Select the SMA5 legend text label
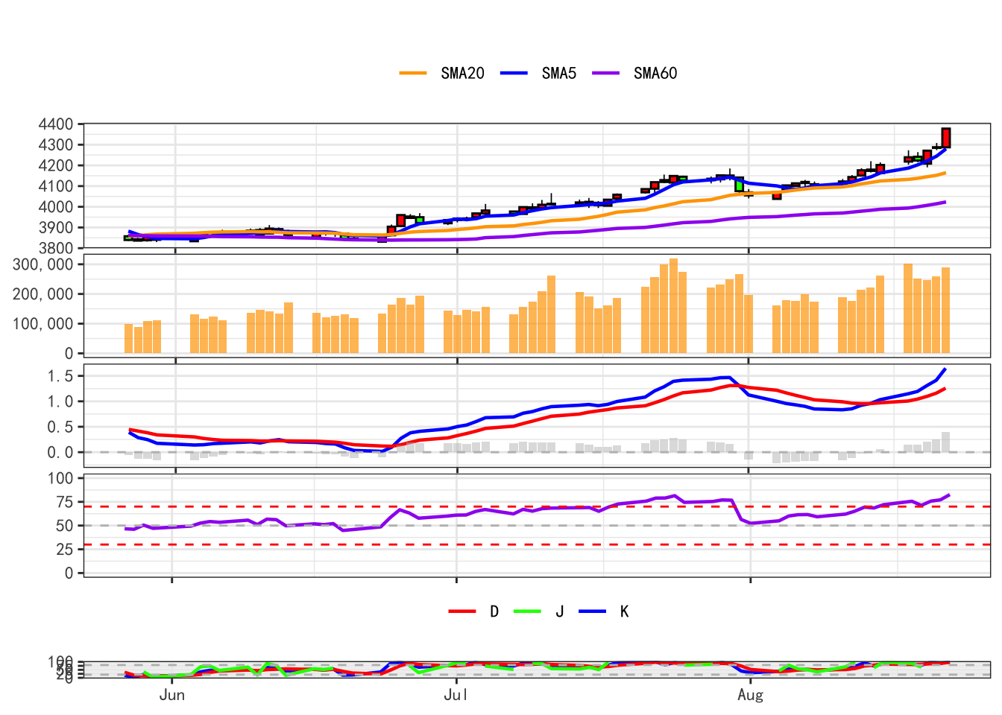This screenshot has height=715, width=1002. tap(558, 73)
